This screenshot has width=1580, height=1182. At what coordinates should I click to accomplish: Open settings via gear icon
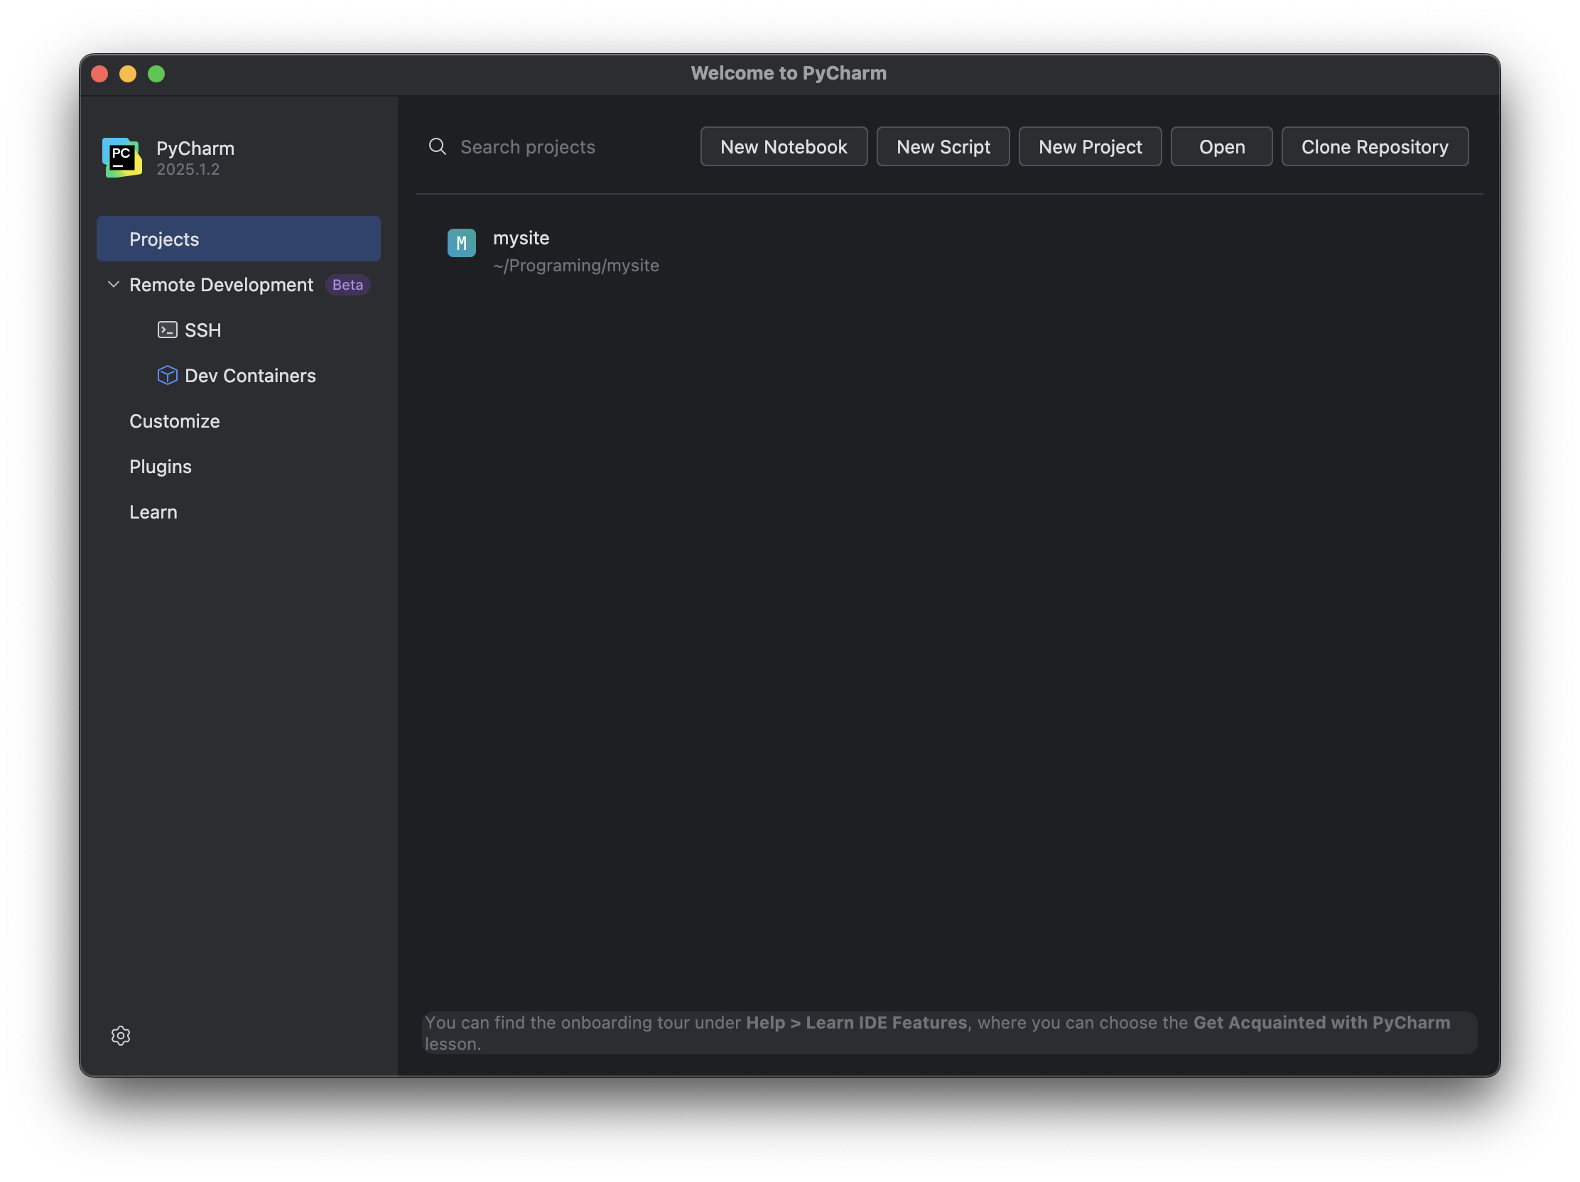click(x=121, y=1035)
